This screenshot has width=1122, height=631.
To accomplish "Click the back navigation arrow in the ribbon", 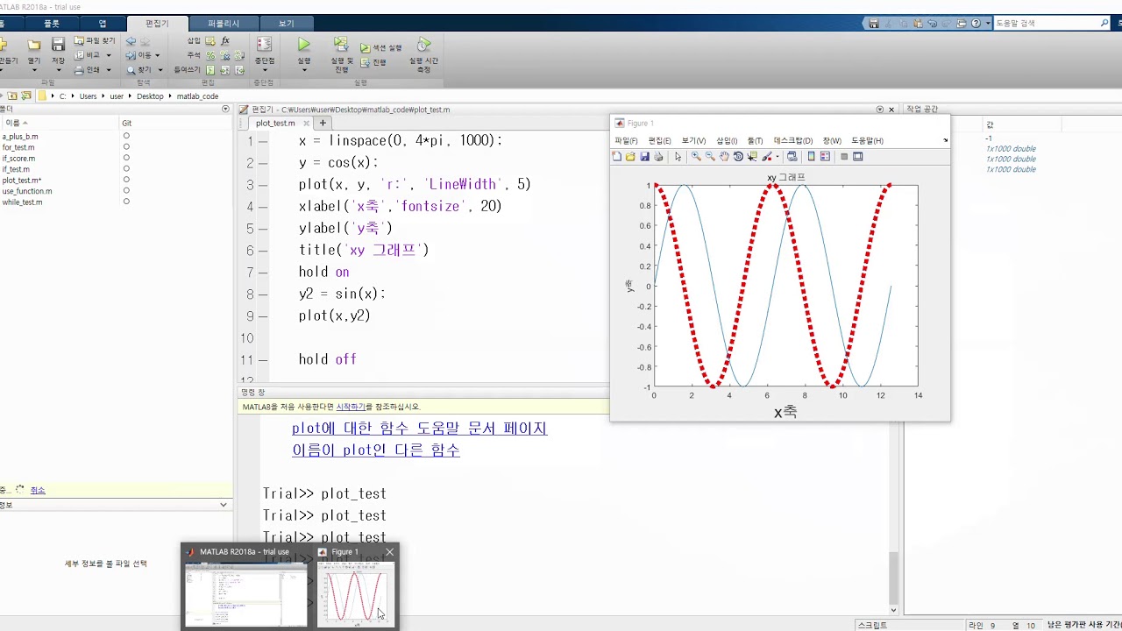I will coord(131,41).
